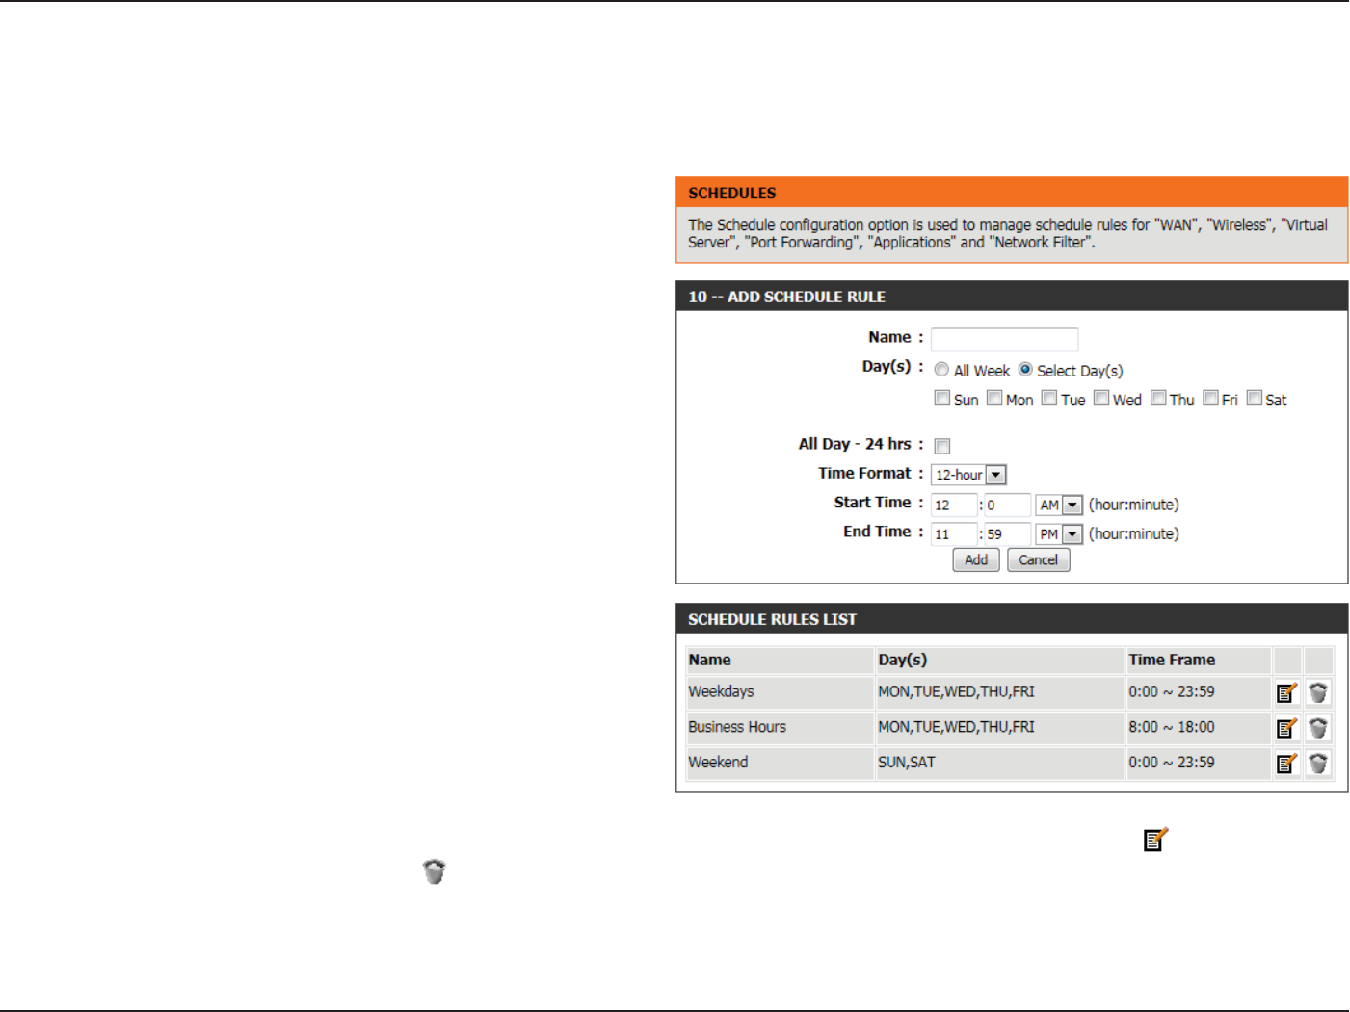
Task: Click the Start Time hour field
Action: point(954,505)
